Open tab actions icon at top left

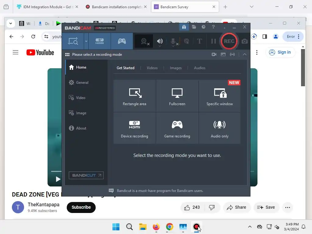click(6, 7)
